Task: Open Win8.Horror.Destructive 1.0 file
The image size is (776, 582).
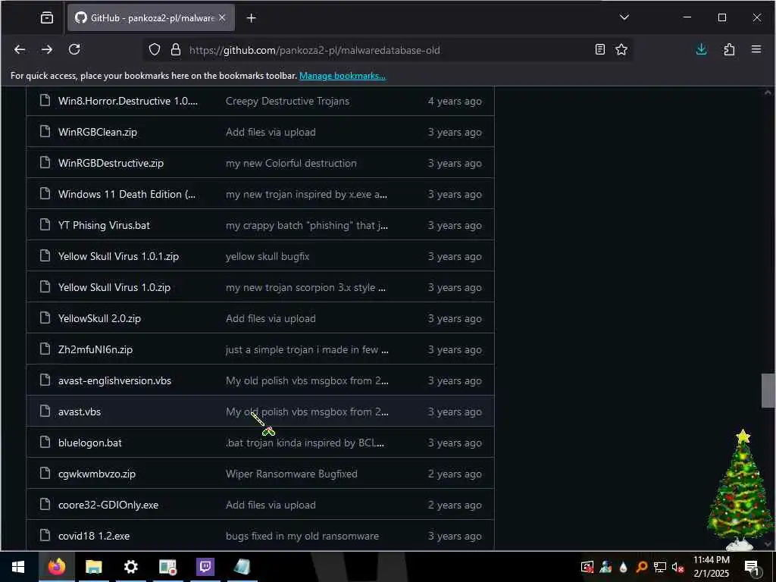Action: (x=127, y=101)
